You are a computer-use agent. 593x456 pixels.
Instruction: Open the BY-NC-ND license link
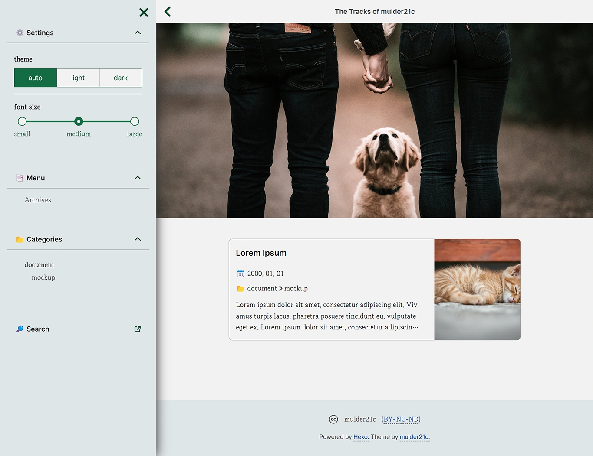(401, 419)
